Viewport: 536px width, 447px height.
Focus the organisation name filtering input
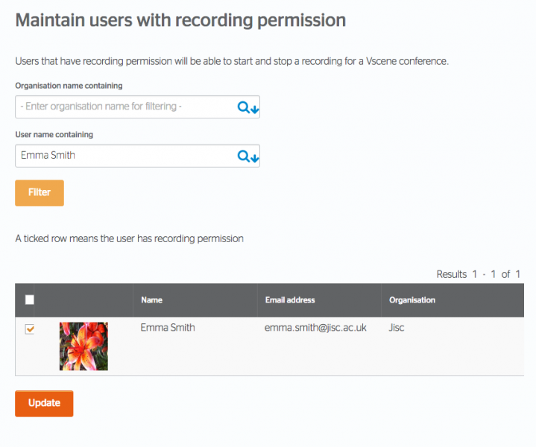point(137,107)
